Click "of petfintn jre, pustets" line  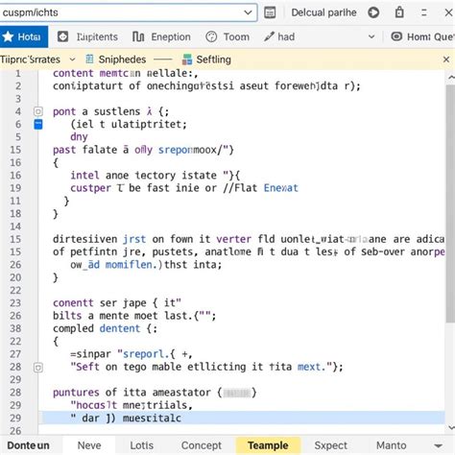[249, 251]
